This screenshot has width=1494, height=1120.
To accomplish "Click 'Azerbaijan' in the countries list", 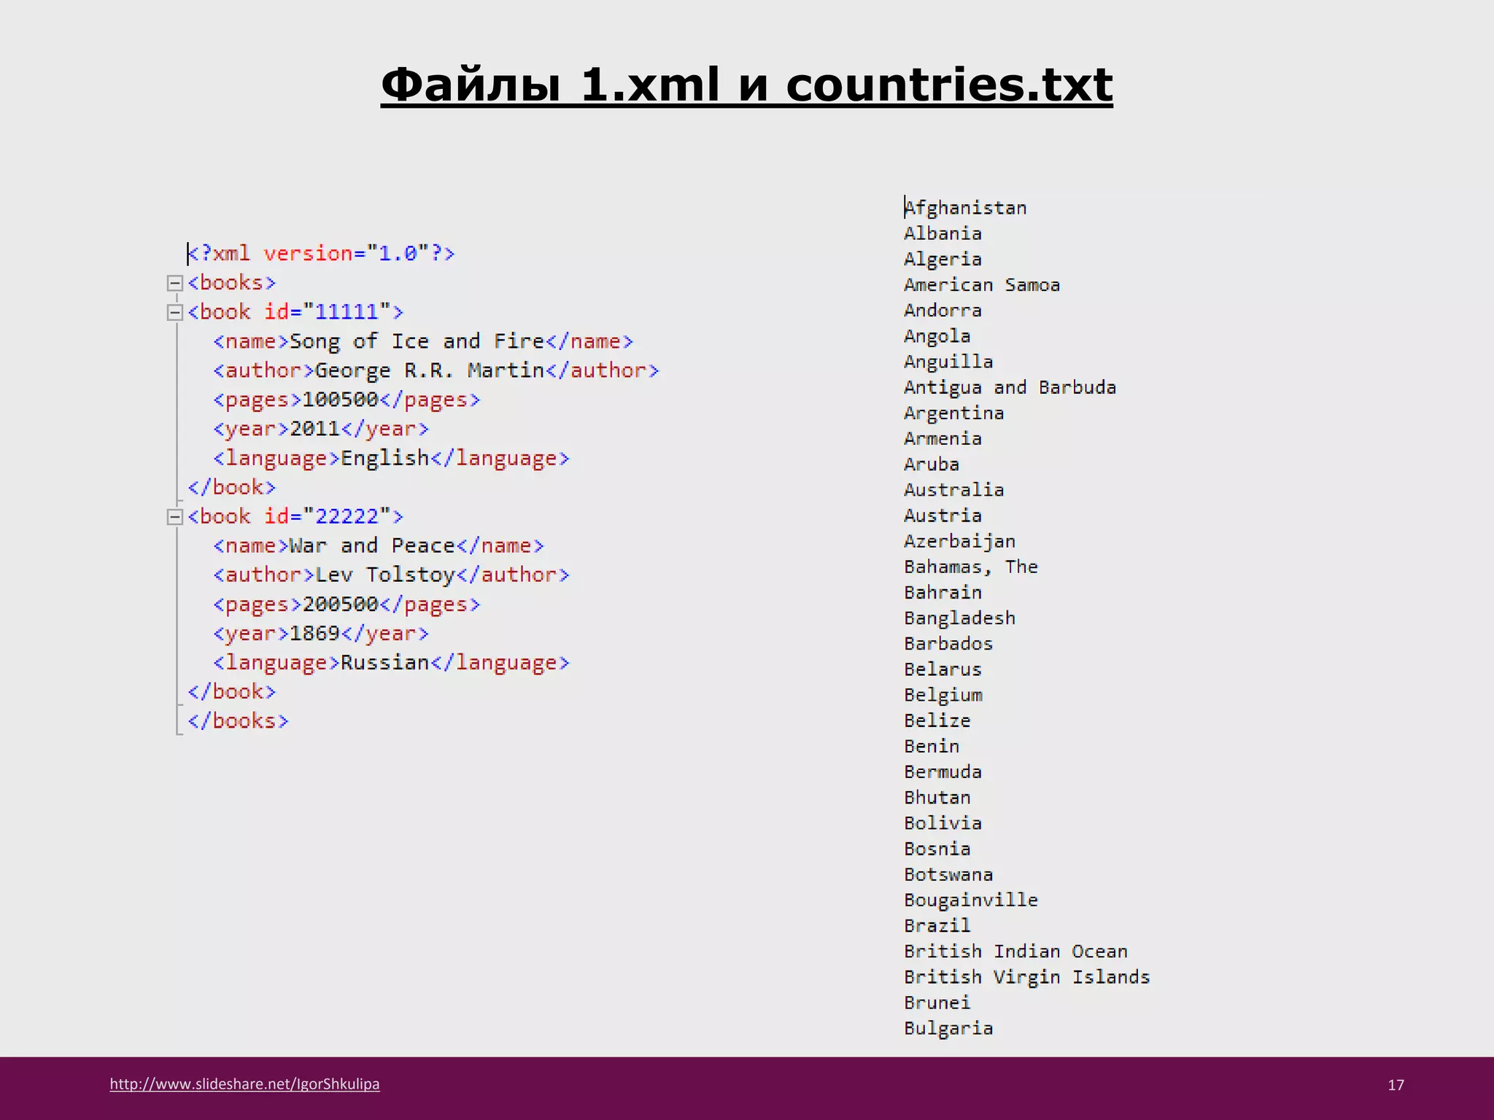I will coord(959,542).
